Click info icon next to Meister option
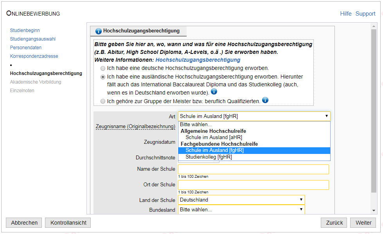 265,100
